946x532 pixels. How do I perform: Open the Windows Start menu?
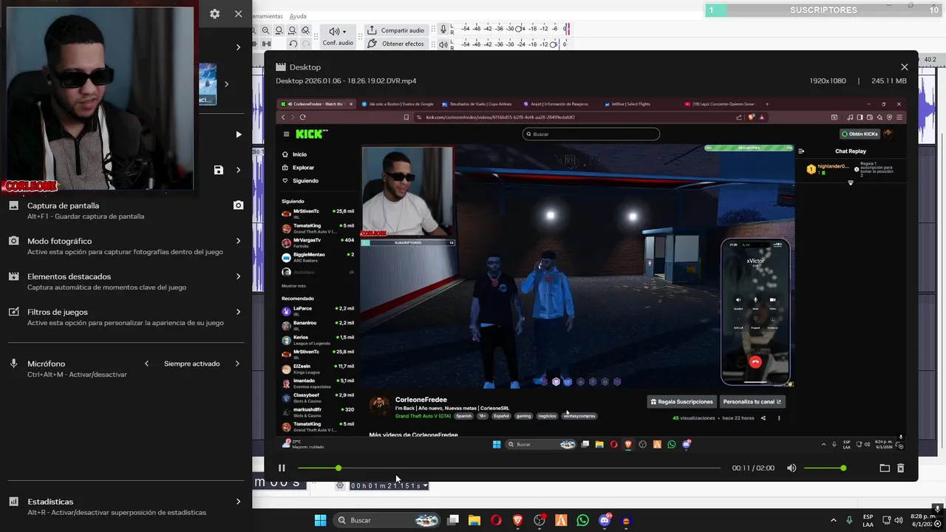[320, 520]
